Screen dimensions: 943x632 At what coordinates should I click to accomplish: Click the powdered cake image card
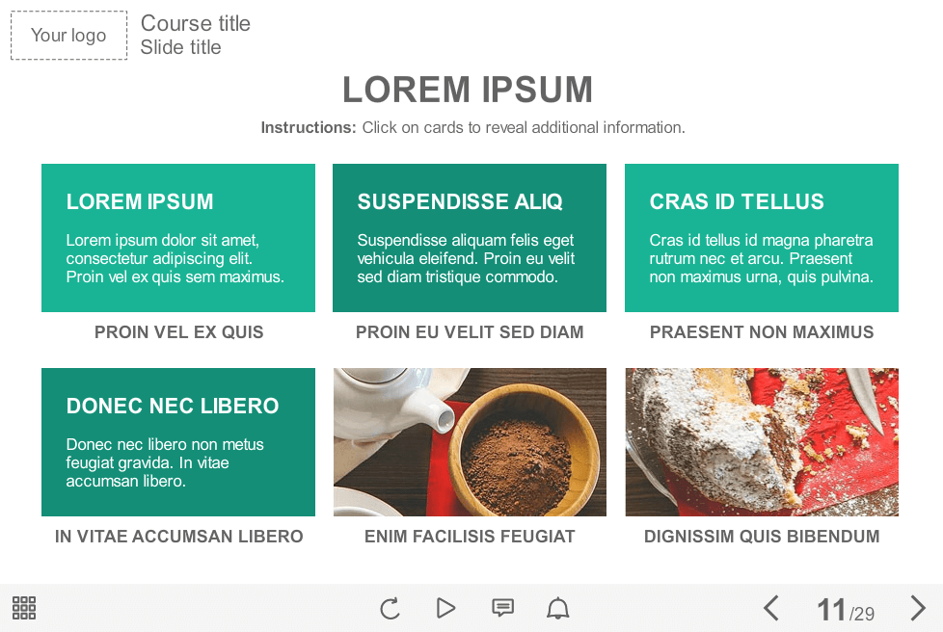click(x=762, y=442)
